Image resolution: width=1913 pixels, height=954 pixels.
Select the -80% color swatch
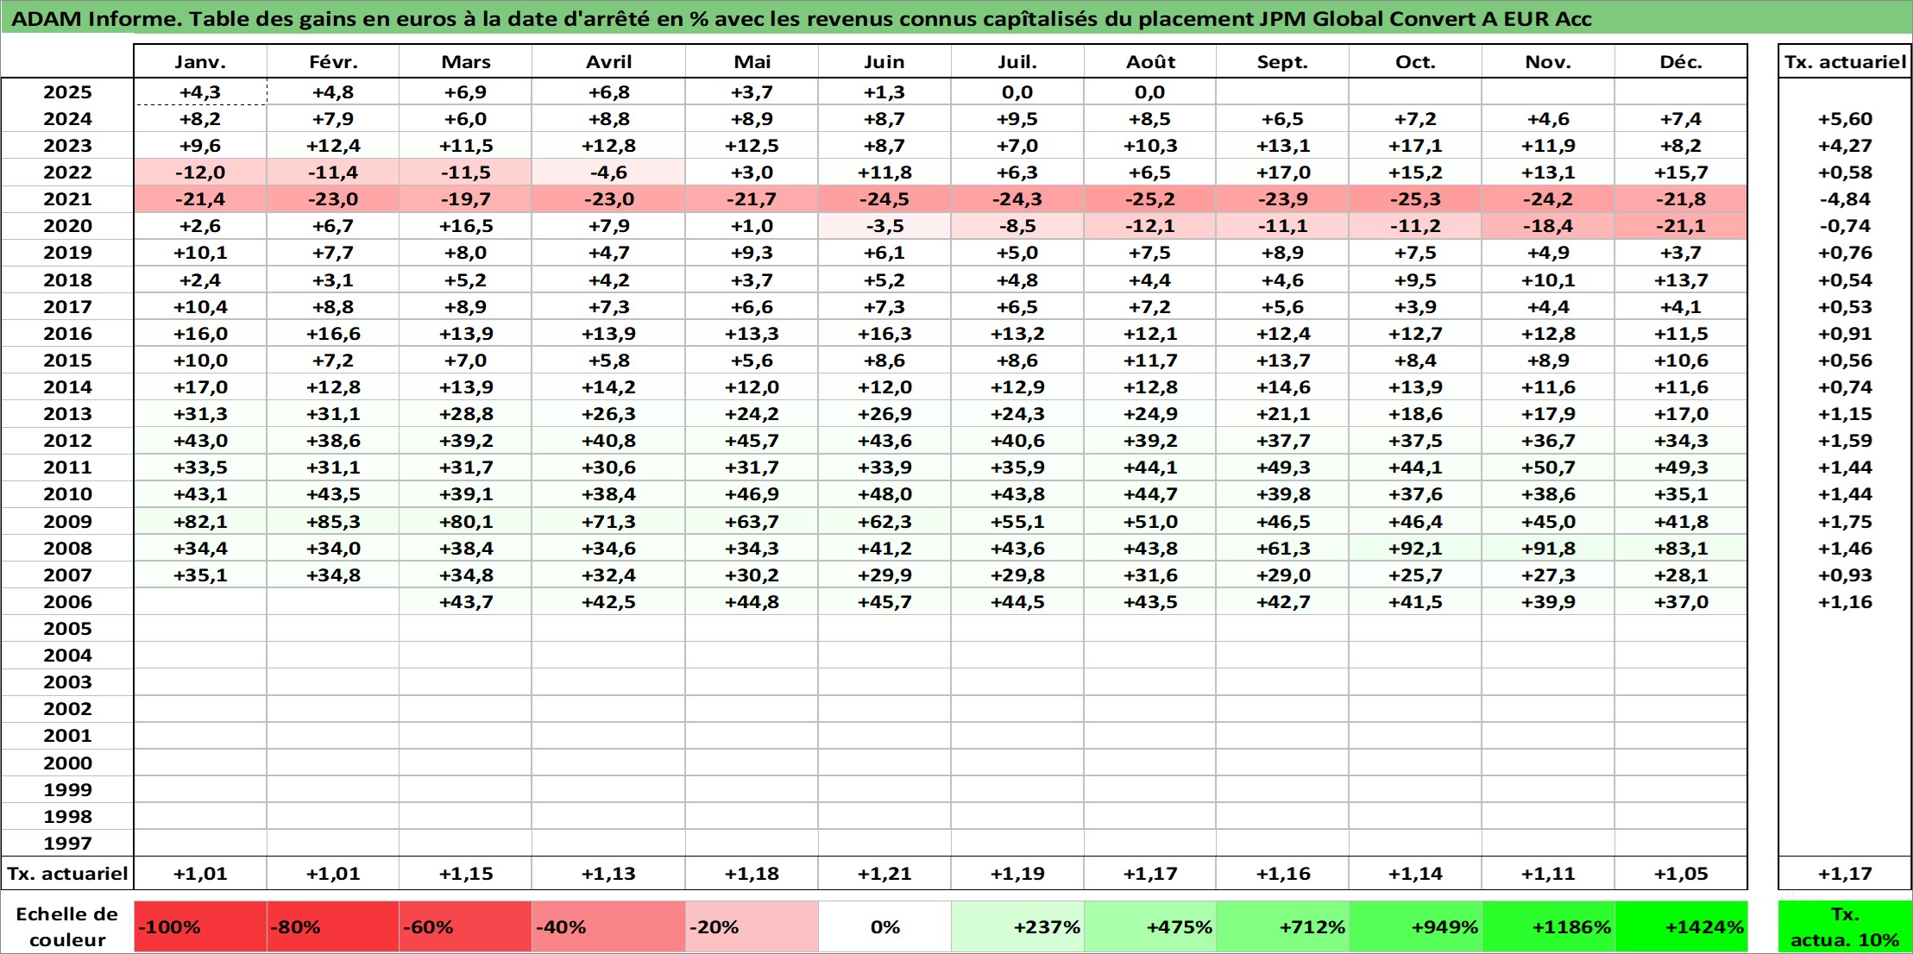pos(333,927)
